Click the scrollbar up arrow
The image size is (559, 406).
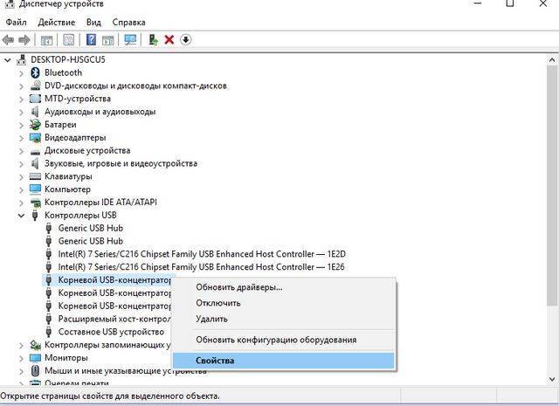pyautogui.click(x=552, y=59)
